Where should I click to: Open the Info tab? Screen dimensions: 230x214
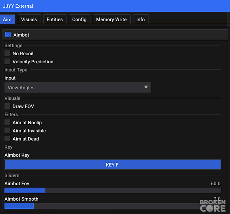click(x=141, y=19)
